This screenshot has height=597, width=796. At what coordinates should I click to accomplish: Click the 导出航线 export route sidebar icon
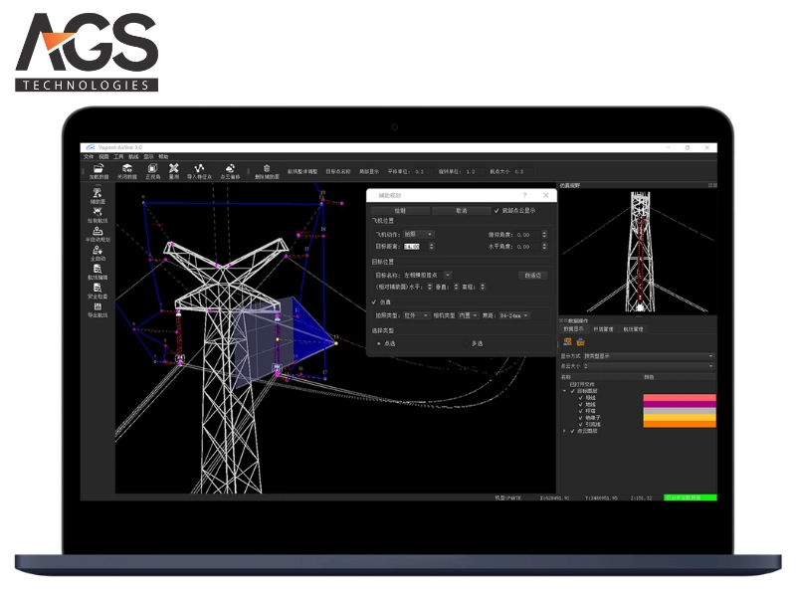(x=98, y=308)
